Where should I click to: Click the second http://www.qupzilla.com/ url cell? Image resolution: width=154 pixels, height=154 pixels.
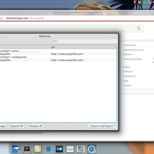[x=67, y=60]
